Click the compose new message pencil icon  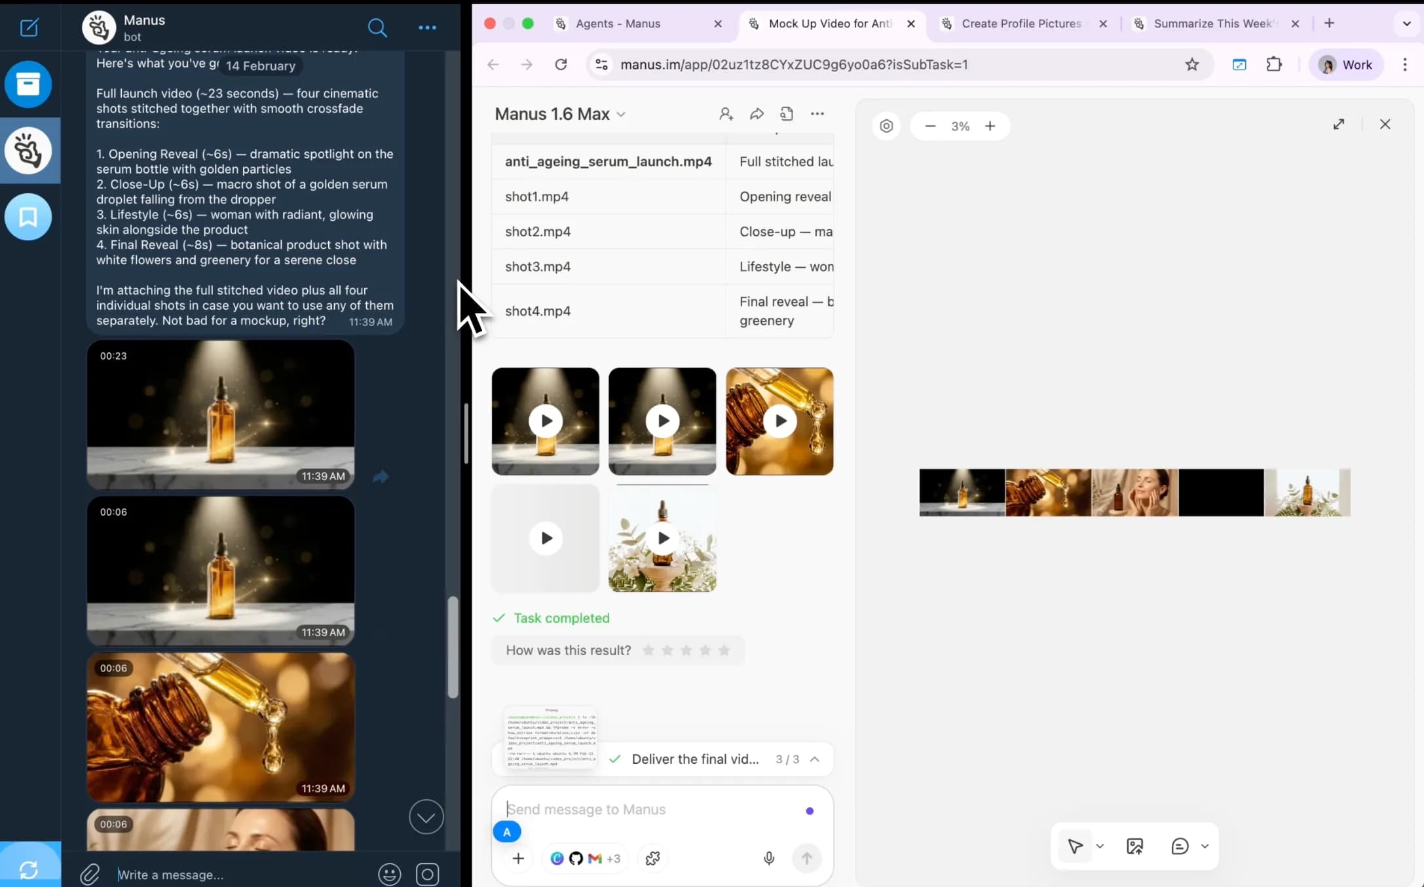tap(29, 28)
